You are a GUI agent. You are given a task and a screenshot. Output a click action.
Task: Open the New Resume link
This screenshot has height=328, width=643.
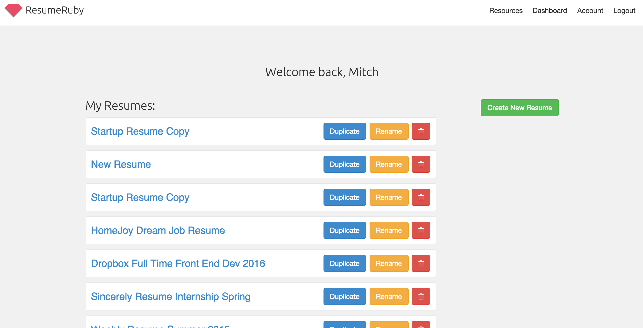click(x=121, y=164)
